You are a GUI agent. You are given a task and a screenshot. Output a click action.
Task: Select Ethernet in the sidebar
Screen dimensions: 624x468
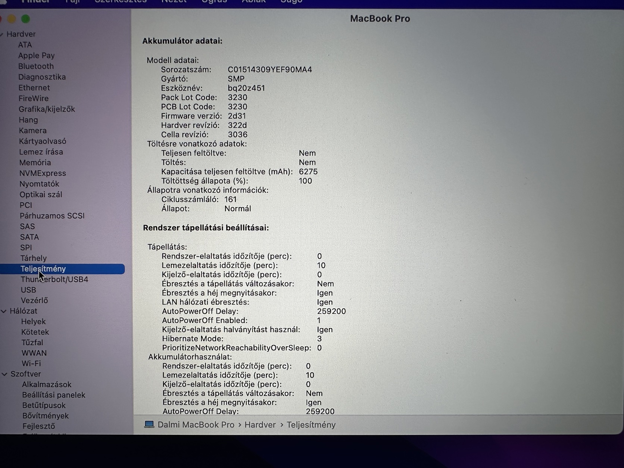pos(34,88)
